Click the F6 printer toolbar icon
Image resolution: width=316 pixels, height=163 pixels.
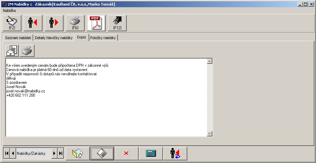click(x=75, y=23)
